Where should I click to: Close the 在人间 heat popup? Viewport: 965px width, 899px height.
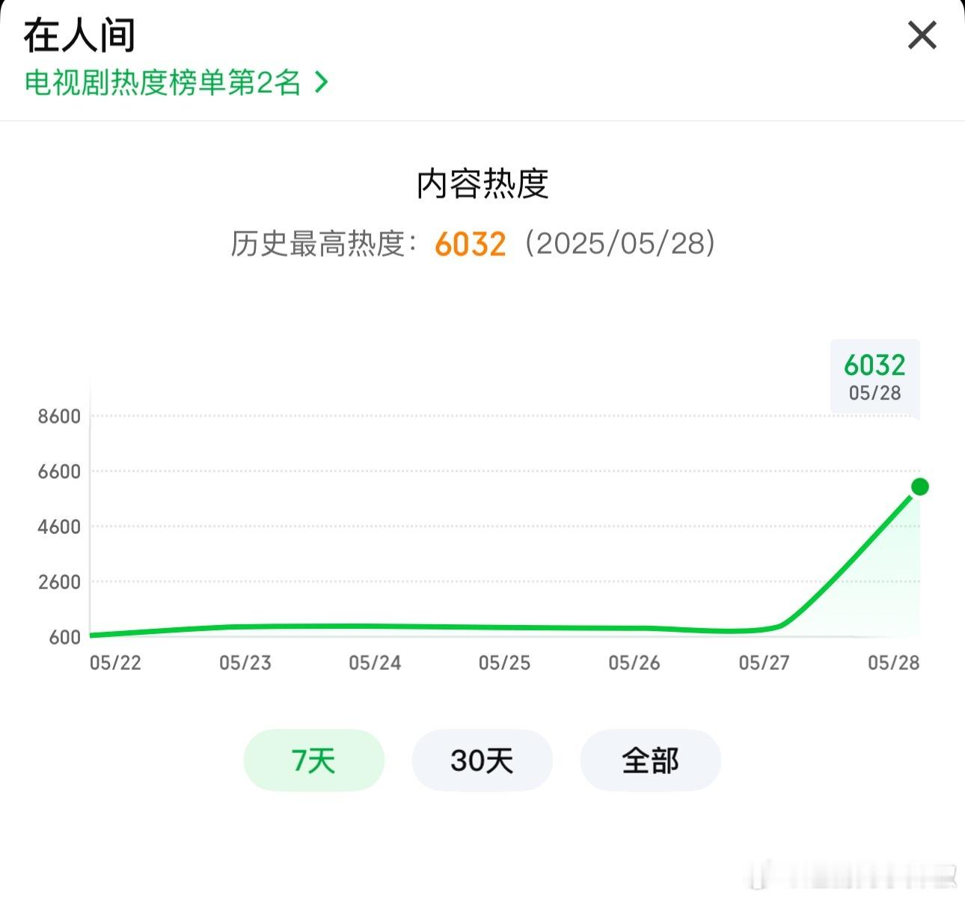pos(922,35)
